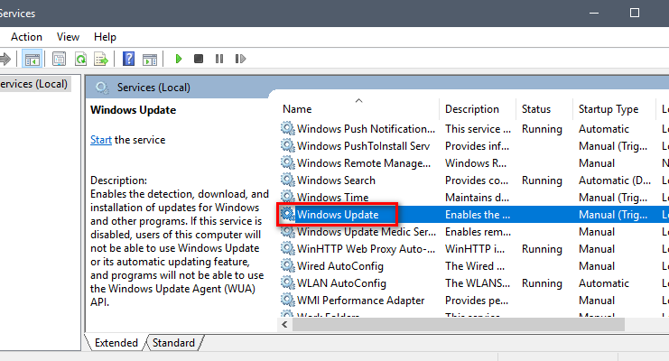Click the Start the service link
Screen dimensions: 669x361
click(x=101, y=140)
